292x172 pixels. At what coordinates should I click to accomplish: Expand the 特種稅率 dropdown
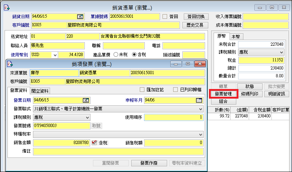coord(200,135)
